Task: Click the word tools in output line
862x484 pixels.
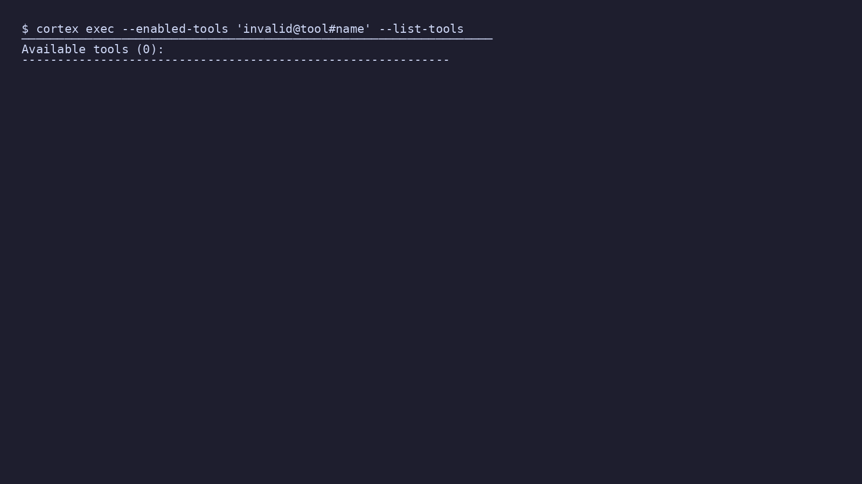Action: (110, 49)
